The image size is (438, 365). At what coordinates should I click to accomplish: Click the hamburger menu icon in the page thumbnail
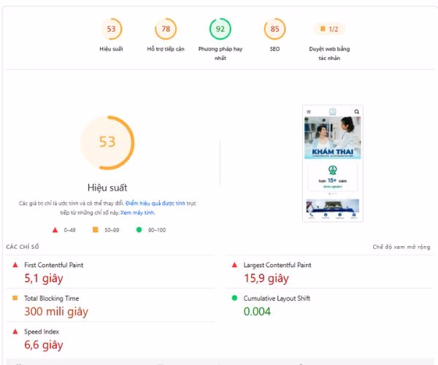(x=309, y=112)
